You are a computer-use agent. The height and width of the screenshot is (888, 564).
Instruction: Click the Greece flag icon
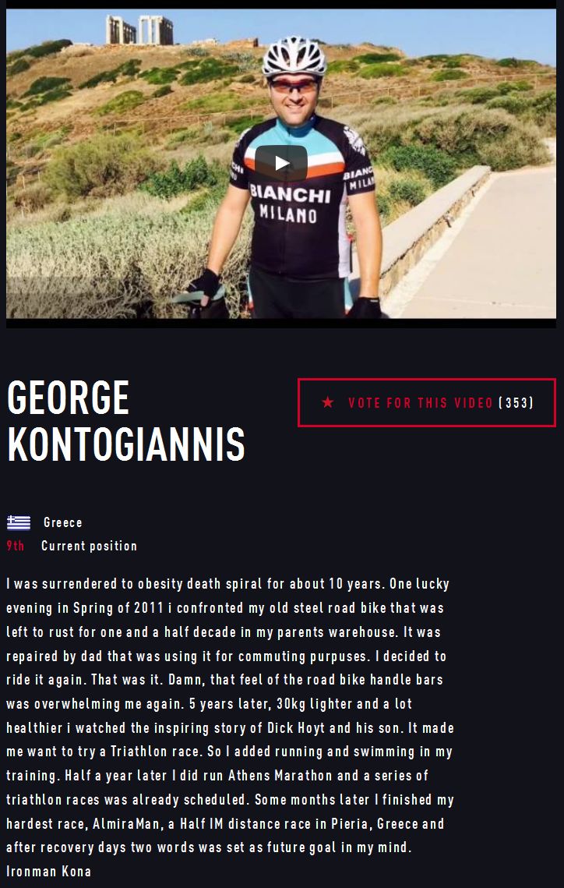tap(19, 522)
